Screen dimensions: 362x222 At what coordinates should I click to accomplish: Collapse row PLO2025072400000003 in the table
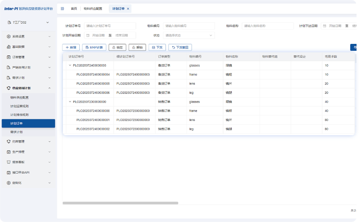coord(70,65)
